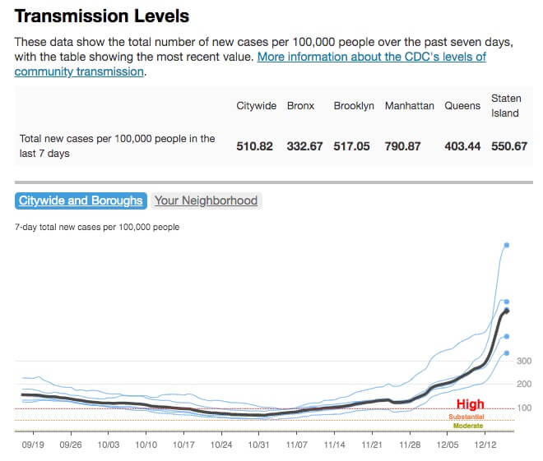This screenshot has height=461, width=543.
Task: Click the black citywide line endpoint dot
Action: click(506, 310)
